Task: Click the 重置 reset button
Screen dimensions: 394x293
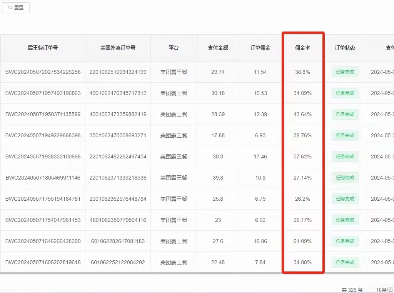Action: point(15,8)
